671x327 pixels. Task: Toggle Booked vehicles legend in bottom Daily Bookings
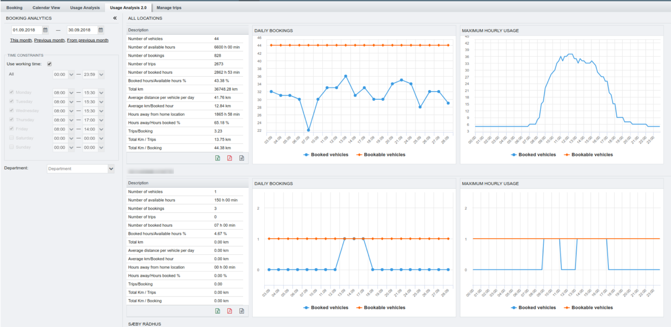(326, 308)
